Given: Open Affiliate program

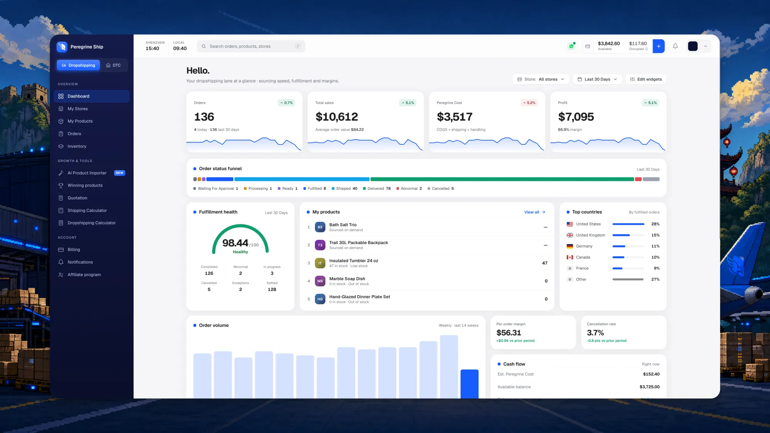Looking at the screenshot, I should coord(92,275).
